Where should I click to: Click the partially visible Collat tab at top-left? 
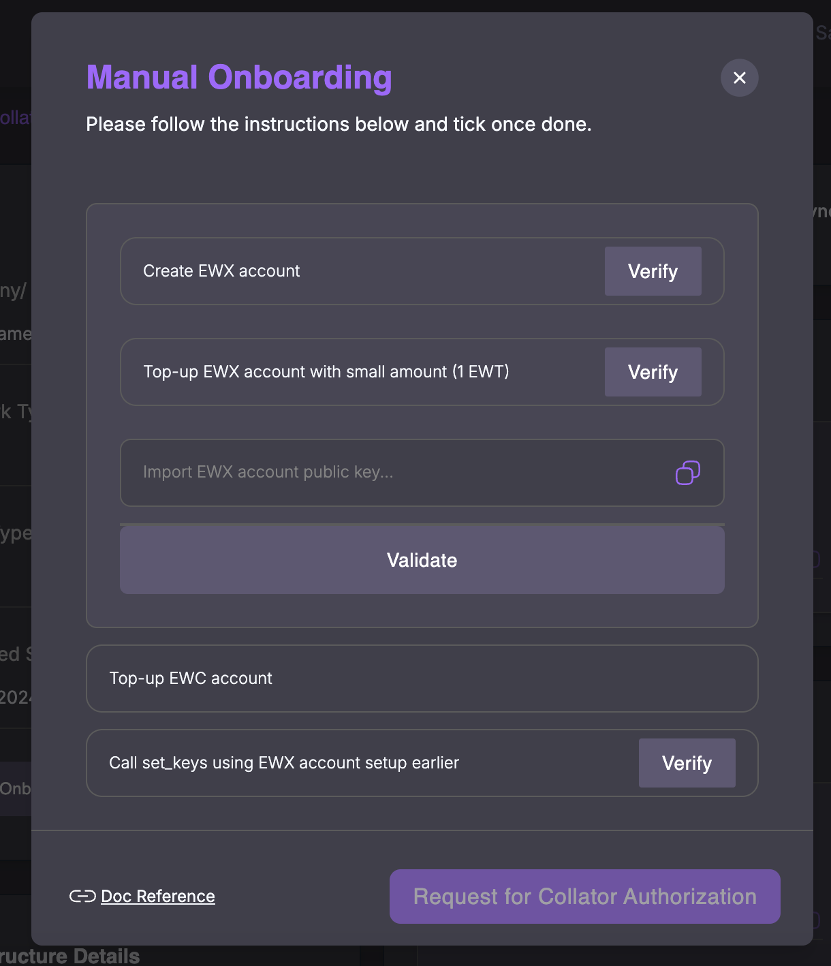16,118
